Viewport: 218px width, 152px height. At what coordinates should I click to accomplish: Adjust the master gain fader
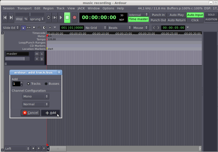[x=17, y=59]
